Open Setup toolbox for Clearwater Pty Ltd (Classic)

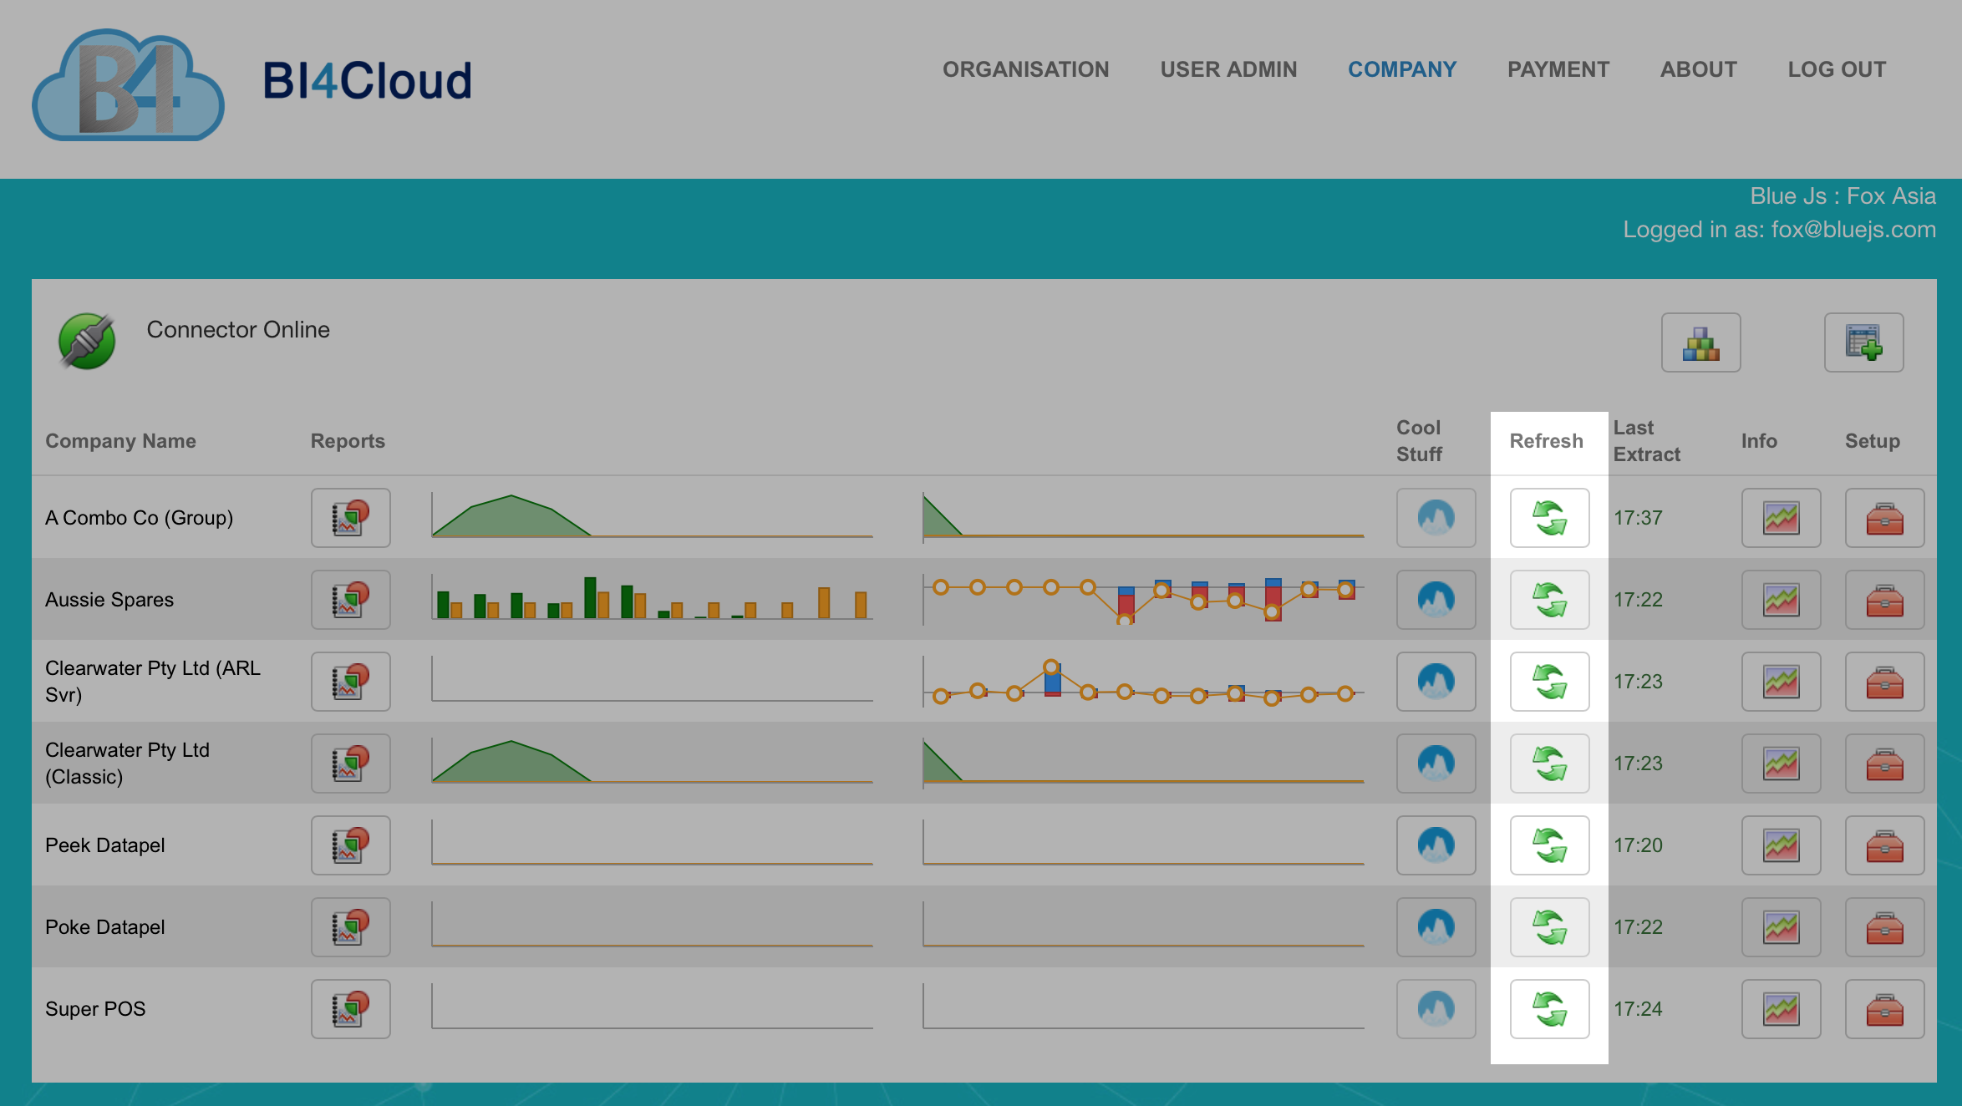[1885, 764]
